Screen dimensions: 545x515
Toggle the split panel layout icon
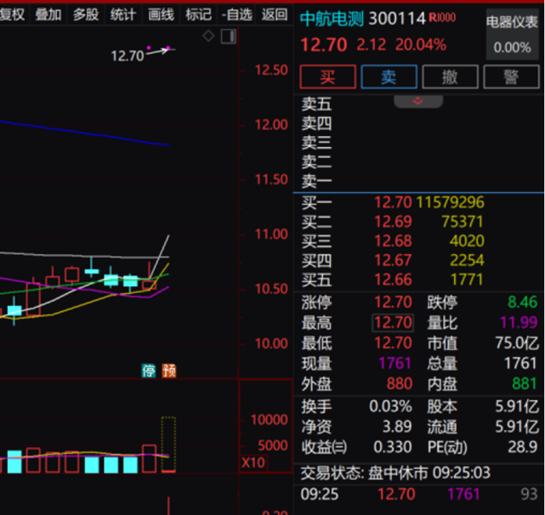click(x=228, y=36)
